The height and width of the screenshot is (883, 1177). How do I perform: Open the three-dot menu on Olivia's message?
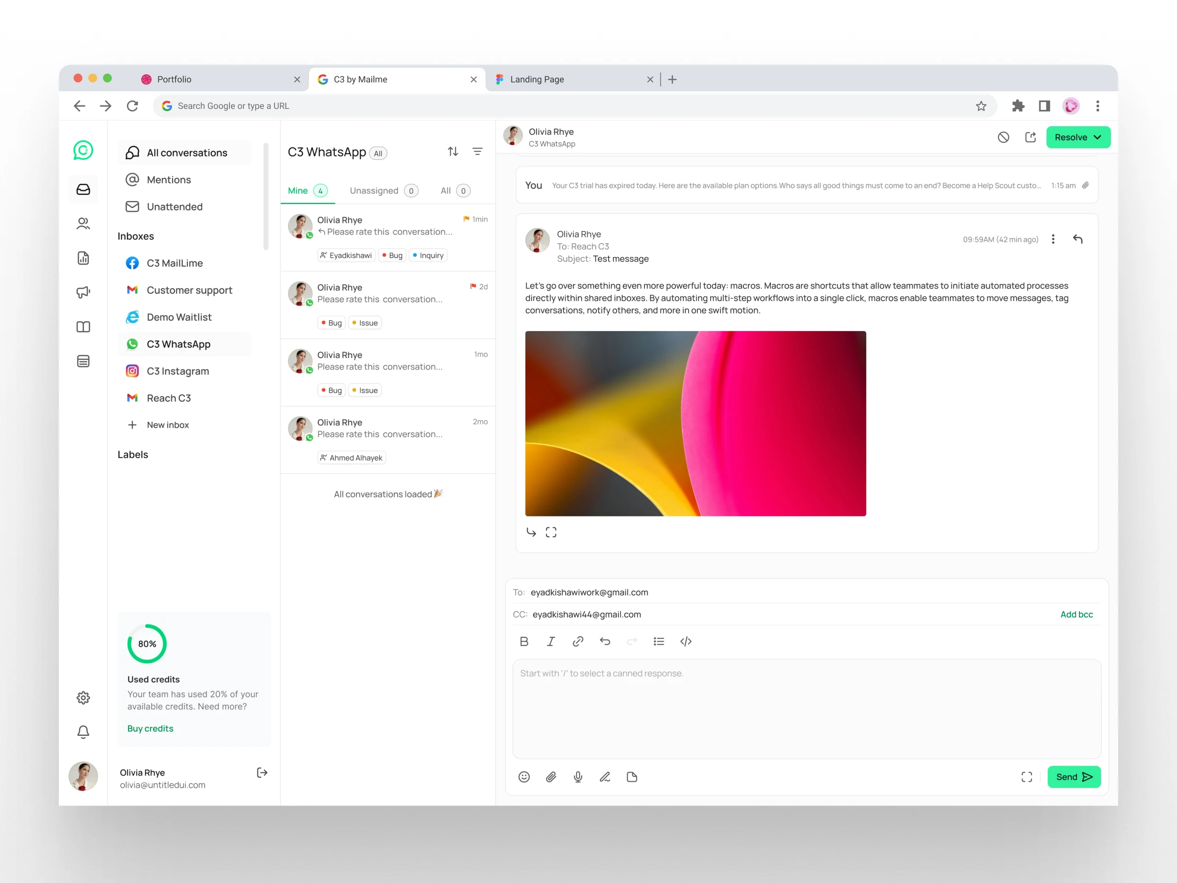(1053, 239)
